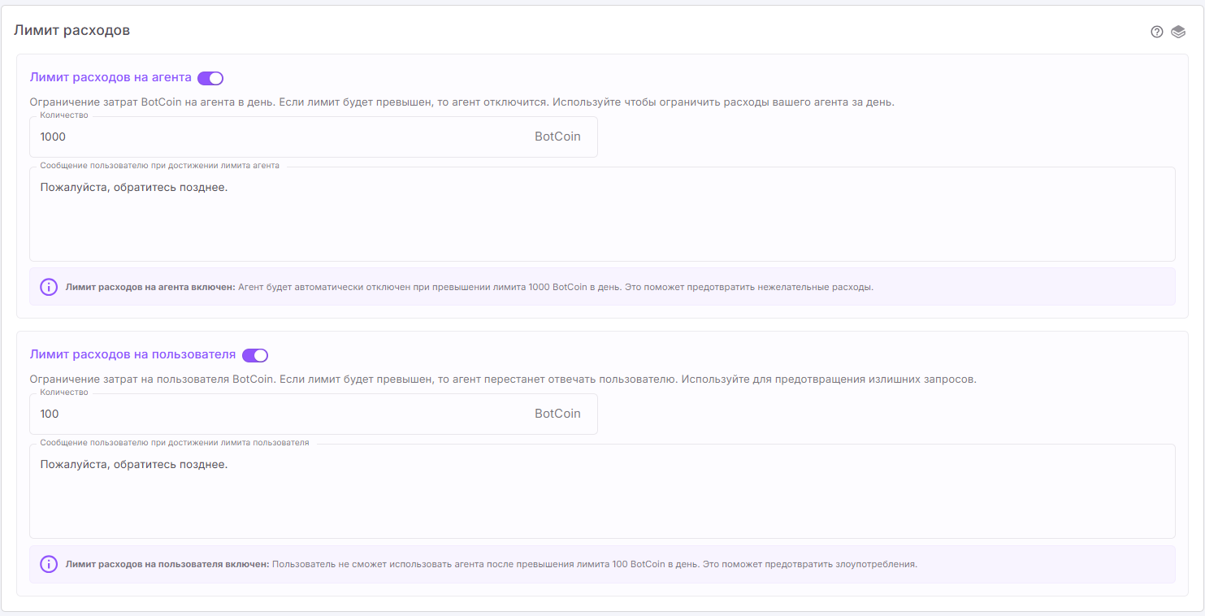The height and width of the screenshot is (616, 1205).
Task: Click the stacked layers icon
Action: [x=1178, y=32]
